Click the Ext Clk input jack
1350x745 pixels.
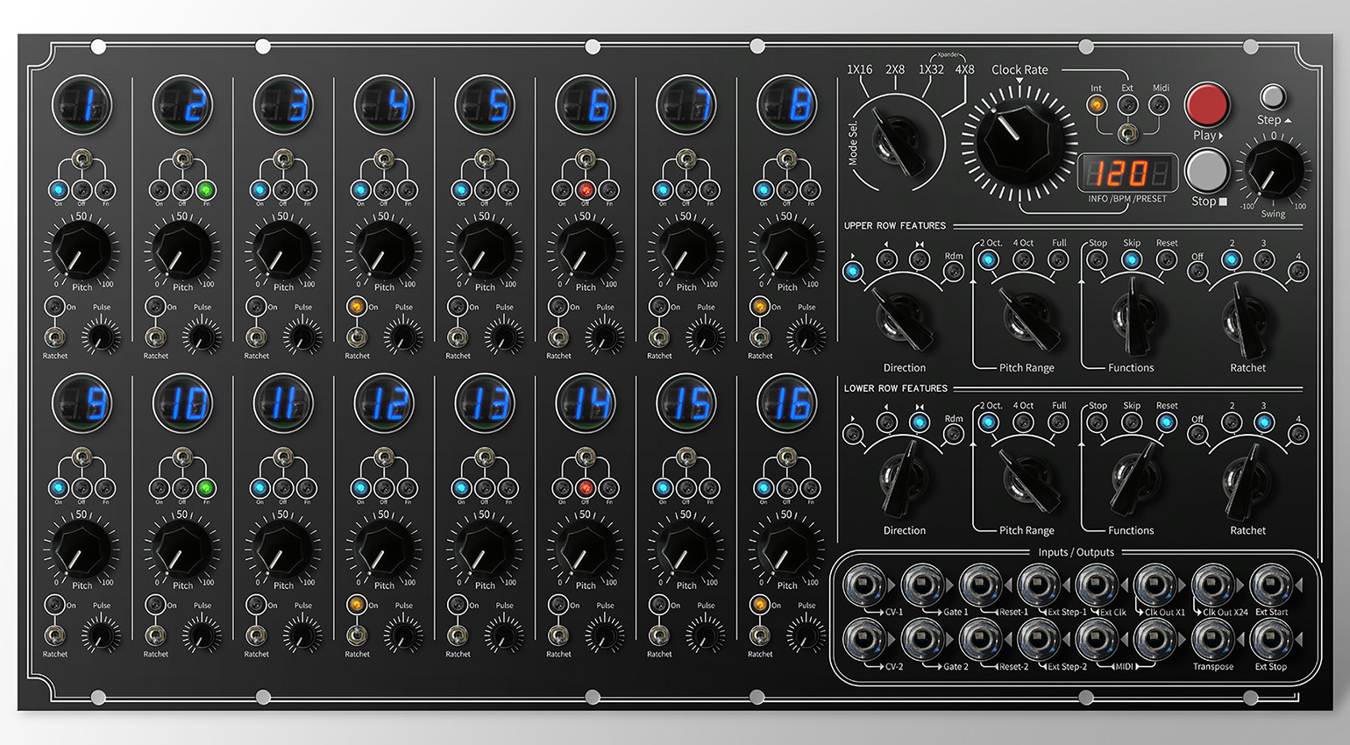(x=1096, y=585)
